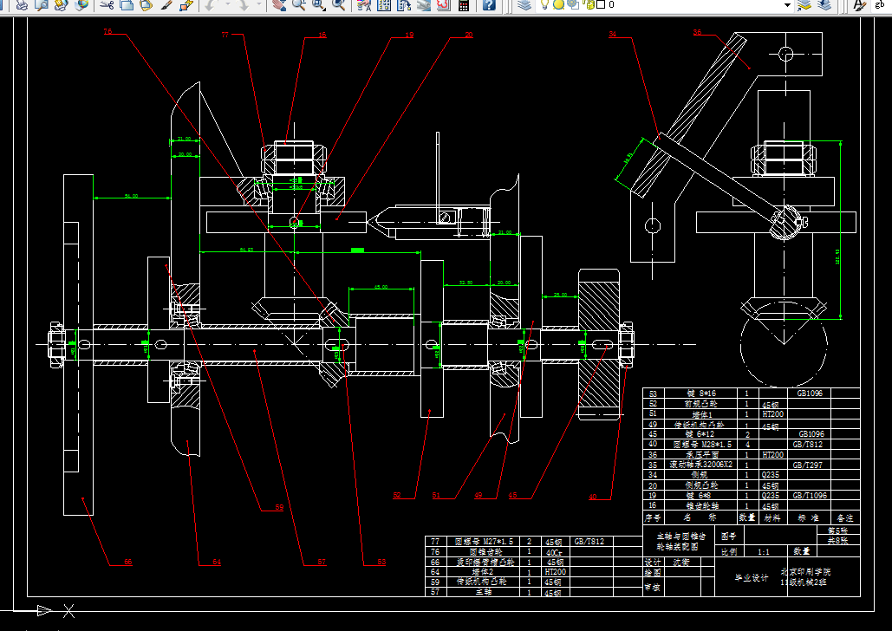Toggle the layer 0 lock icon
The image size is (892, 631).
pyautogui.click(x=589, y=4)
